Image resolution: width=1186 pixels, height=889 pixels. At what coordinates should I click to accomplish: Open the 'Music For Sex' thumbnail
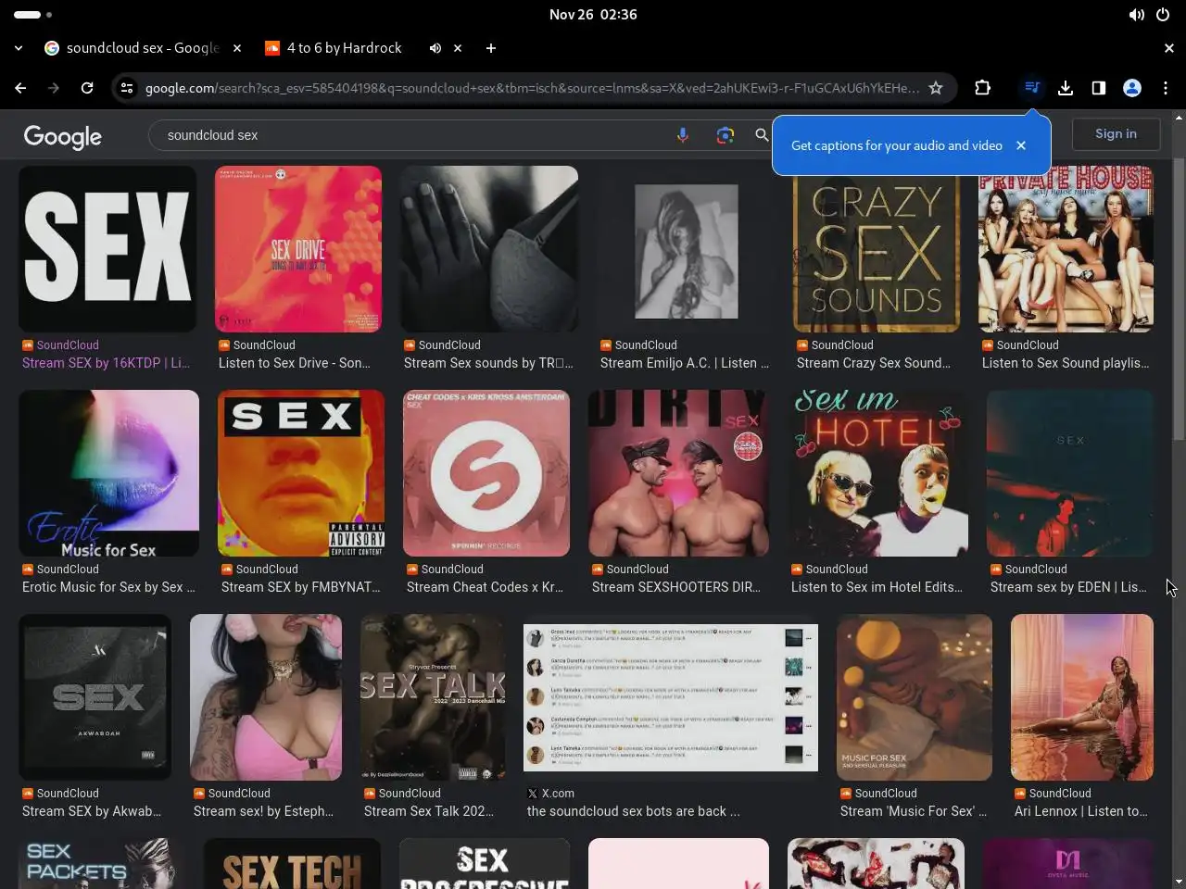[915, 697]
